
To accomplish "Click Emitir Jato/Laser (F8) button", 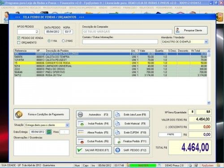I will tap(132, 115).
